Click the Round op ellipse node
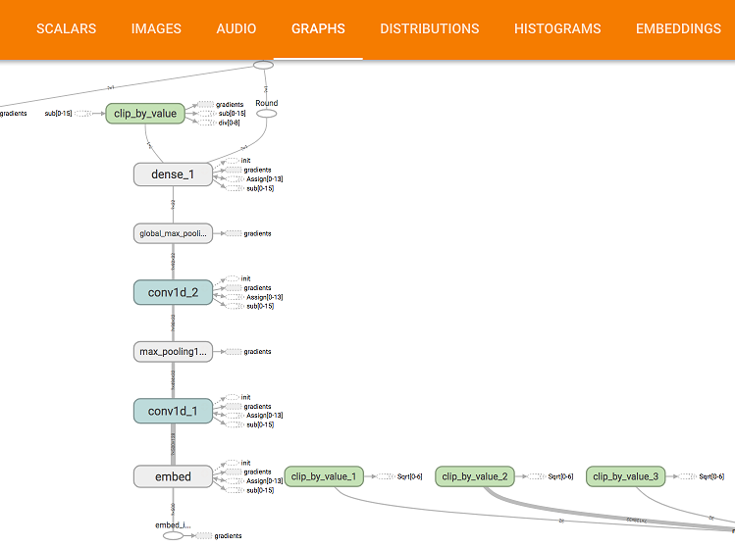This screenshot has width=735, height=547. 266,114
